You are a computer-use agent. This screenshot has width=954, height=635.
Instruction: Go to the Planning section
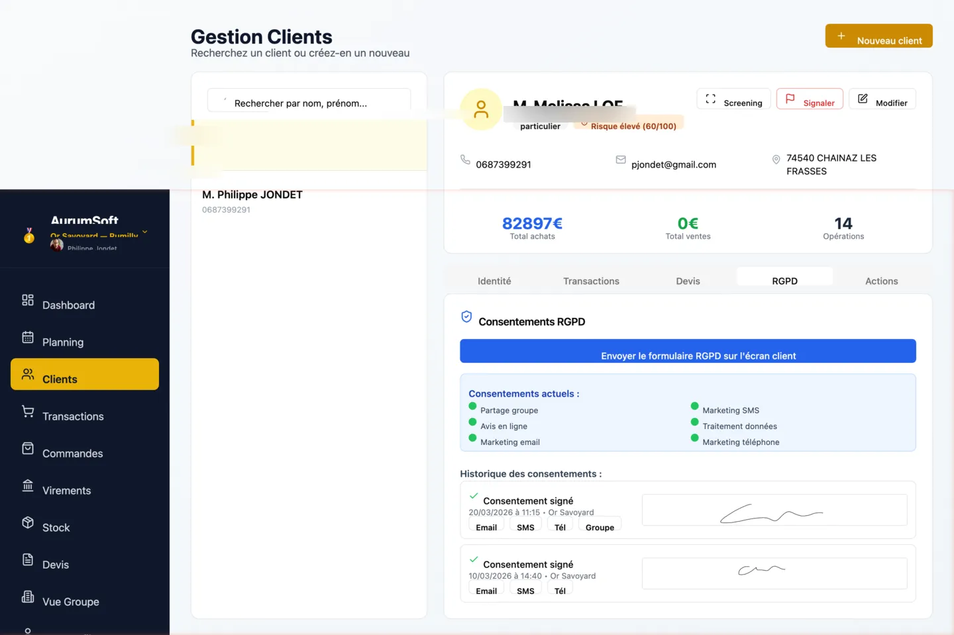pyautogui.click(x=85, y=342)
